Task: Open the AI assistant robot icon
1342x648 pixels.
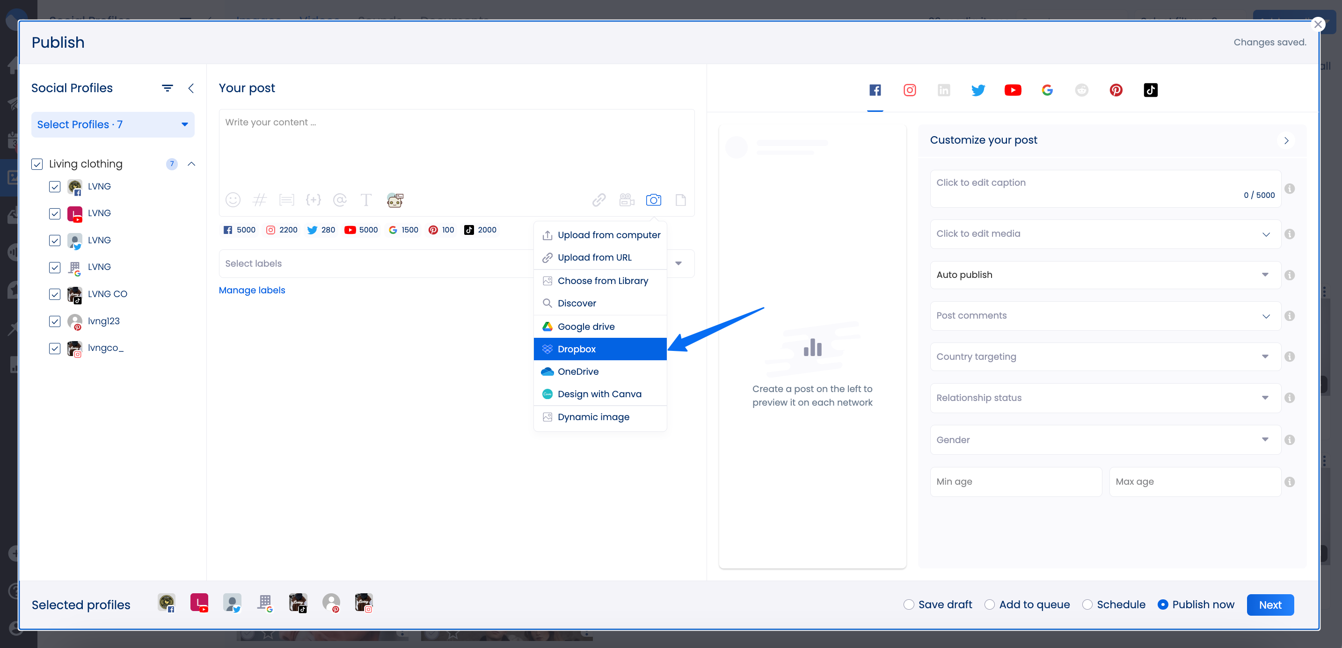Action: [395, 200]
